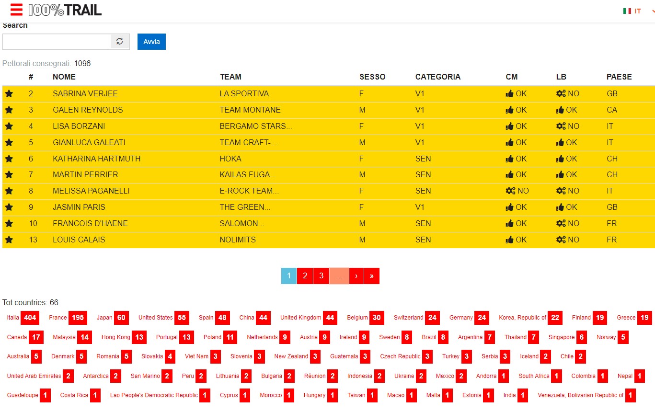
Task: Select the Chile 2 country tag
Action: (x=572, y=356)
